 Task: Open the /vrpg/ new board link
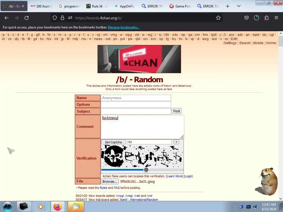[x=120, y=196]
